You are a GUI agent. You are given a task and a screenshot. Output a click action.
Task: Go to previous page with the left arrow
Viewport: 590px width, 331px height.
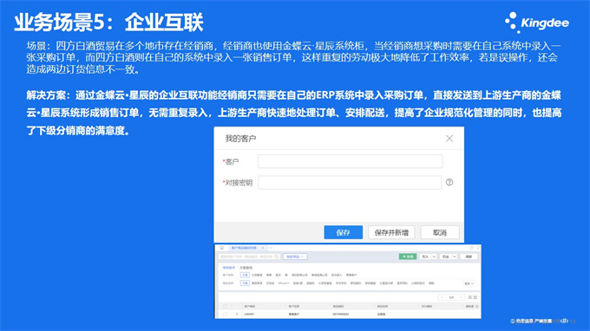442,297
